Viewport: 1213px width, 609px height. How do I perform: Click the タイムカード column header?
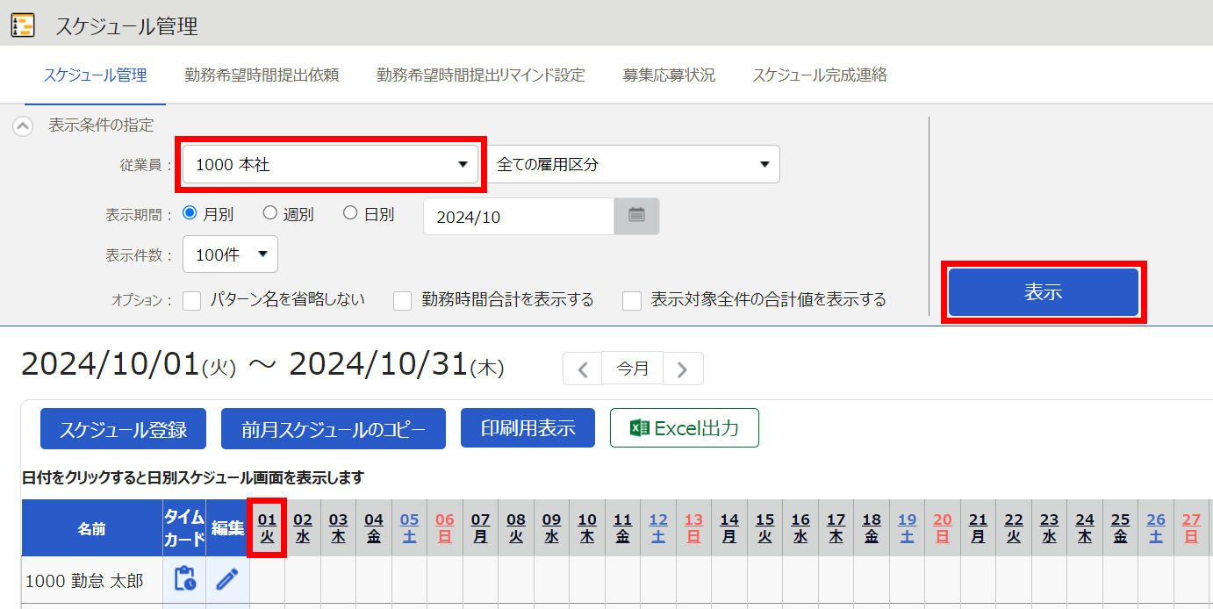[184, 528]
